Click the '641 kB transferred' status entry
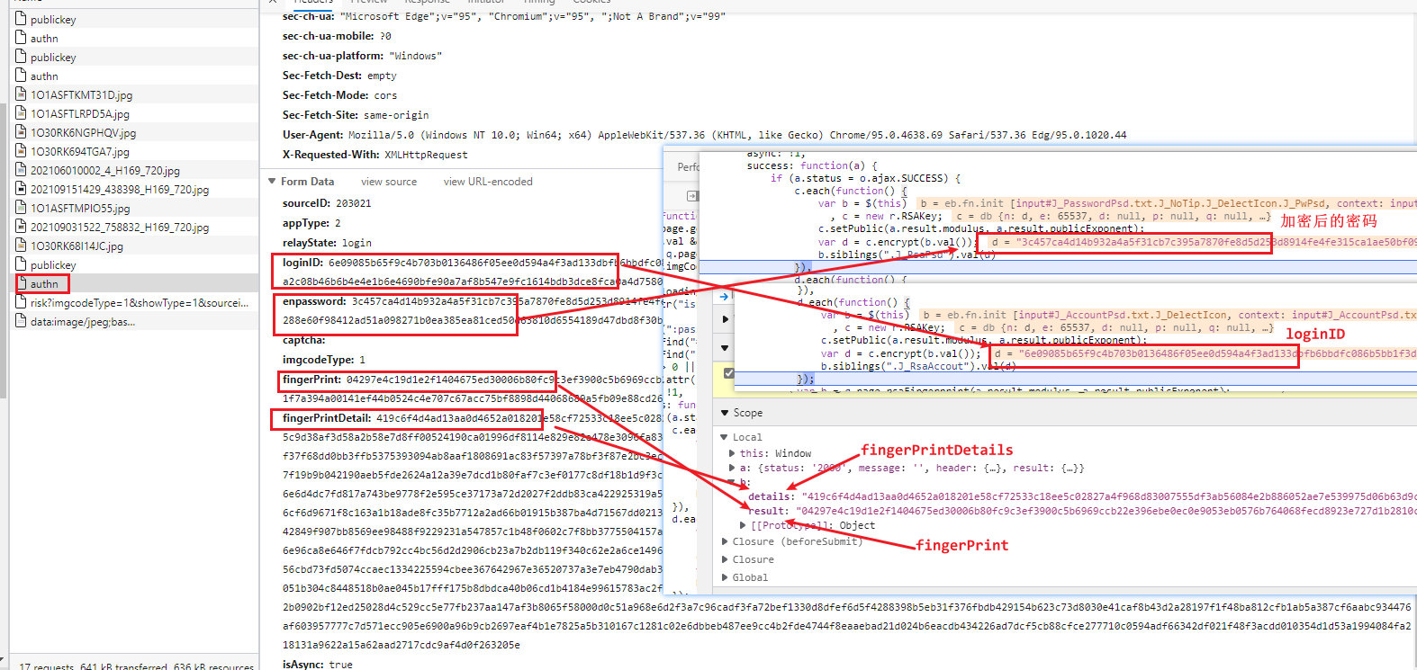Viewport: 1417px width, 670px height. coord(123,666)
